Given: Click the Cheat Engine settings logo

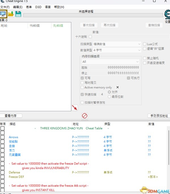Looking at the screenshot, I should pos(167,15).
